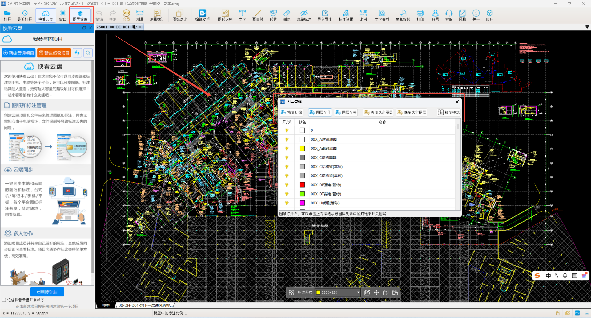Open 快看云盘 cloud disk in toolbar
Screen dimensions: 591x318
(46, 15)
